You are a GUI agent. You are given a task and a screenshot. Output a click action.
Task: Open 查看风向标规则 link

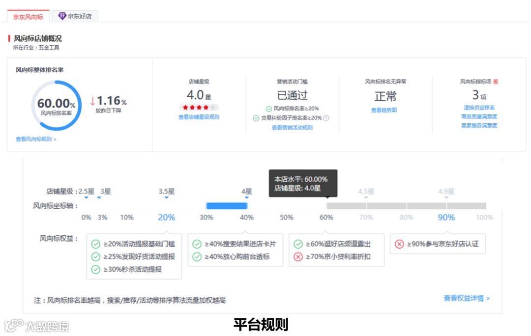36,139
